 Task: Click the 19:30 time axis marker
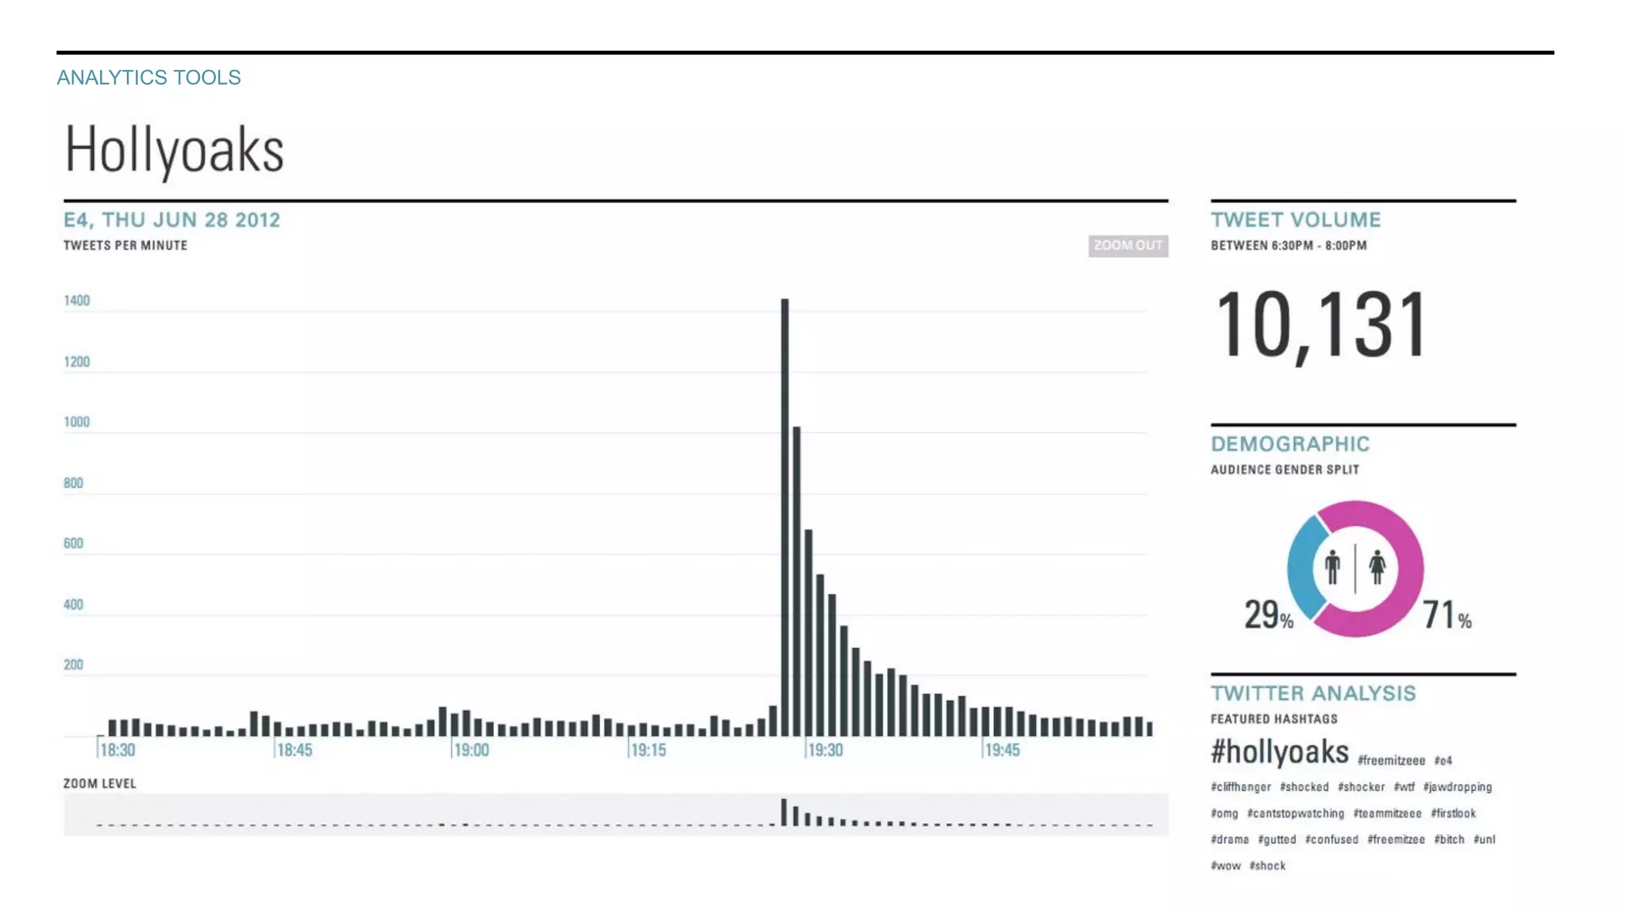pyautogui.click(x=825, y=750)
